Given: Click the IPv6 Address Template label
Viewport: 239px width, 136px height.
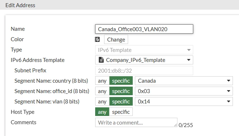Looking at the screenshot, I should (x=38, y=60).
